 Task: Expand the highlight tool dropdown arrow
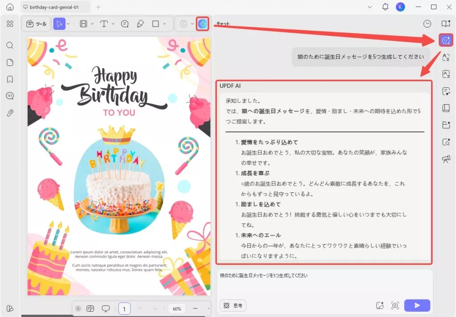[x=93, y=24]
